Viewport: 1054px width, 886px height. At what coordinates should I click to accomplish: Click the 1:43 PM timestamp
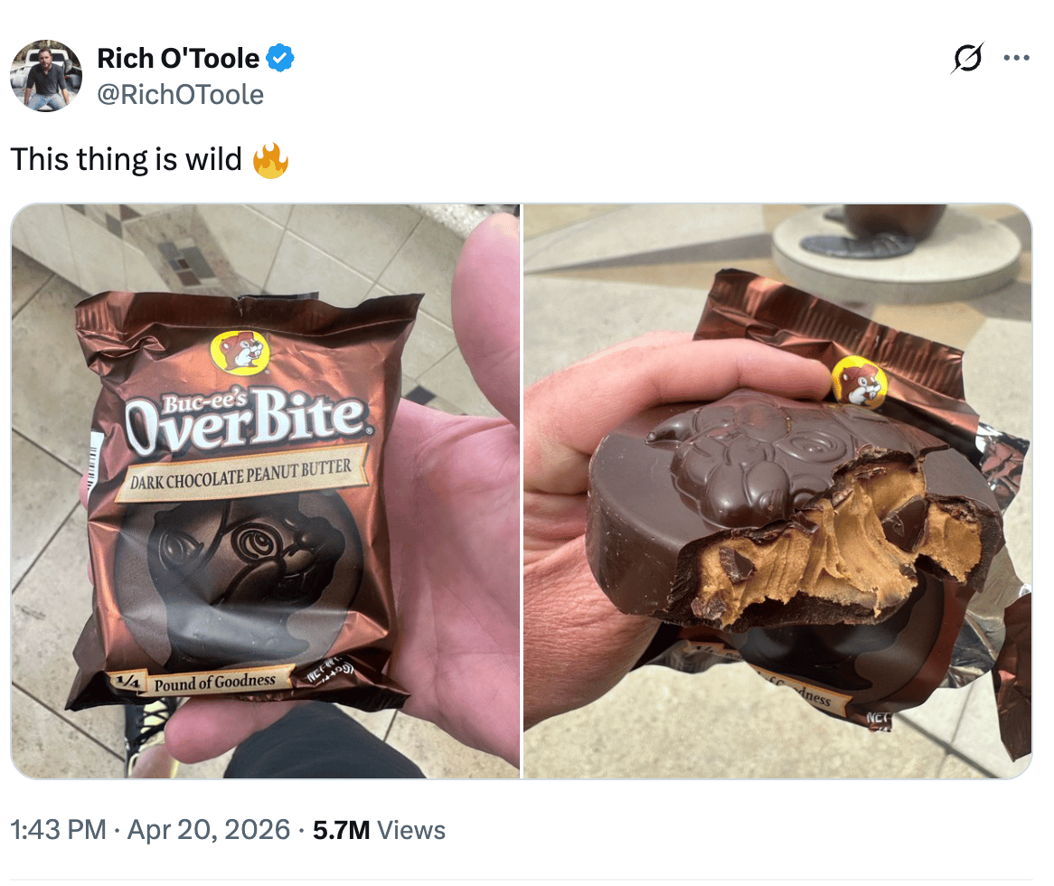pos(58,829)
